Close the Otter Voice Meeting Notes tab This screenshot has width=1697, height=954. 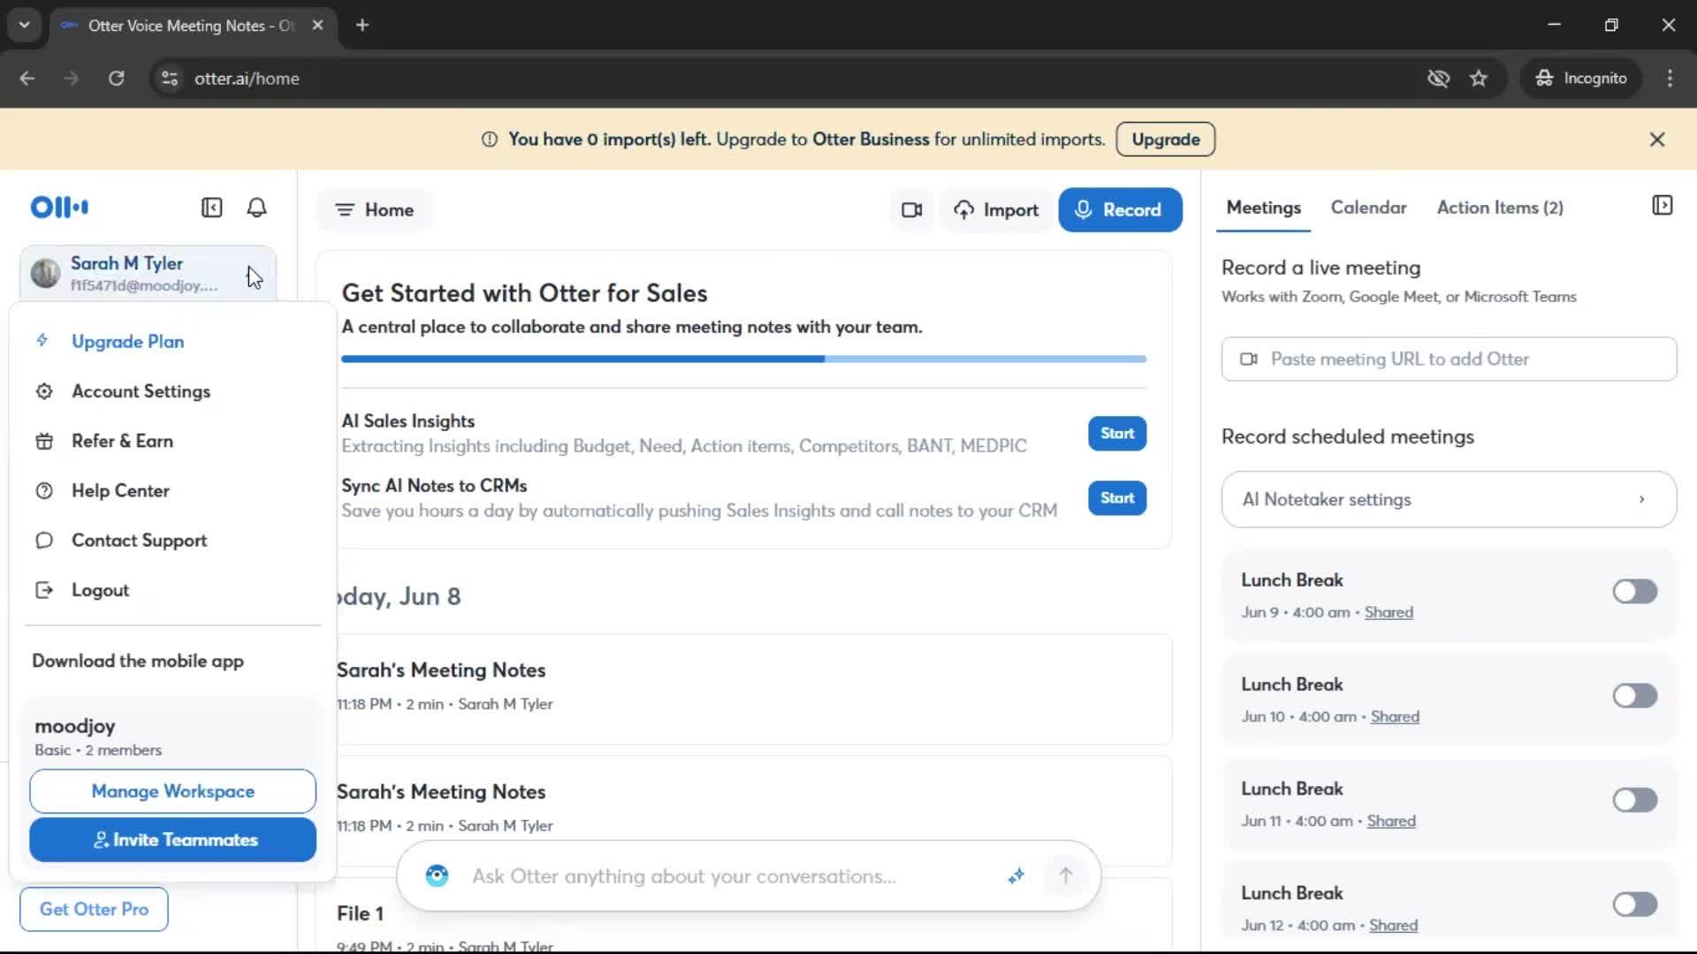[317, 25]
